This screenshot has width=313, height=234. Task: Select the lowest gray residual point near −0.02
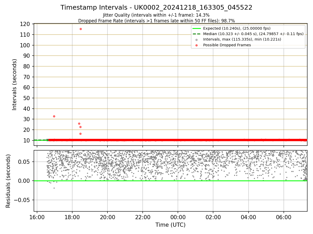pos(54,188)
